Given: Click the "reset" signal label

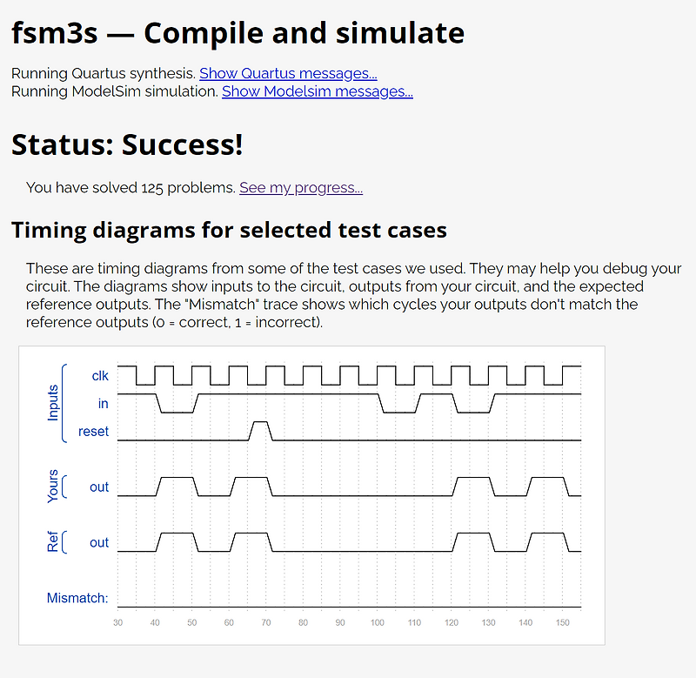Looking at the screenshot, I should coord(93,431).
